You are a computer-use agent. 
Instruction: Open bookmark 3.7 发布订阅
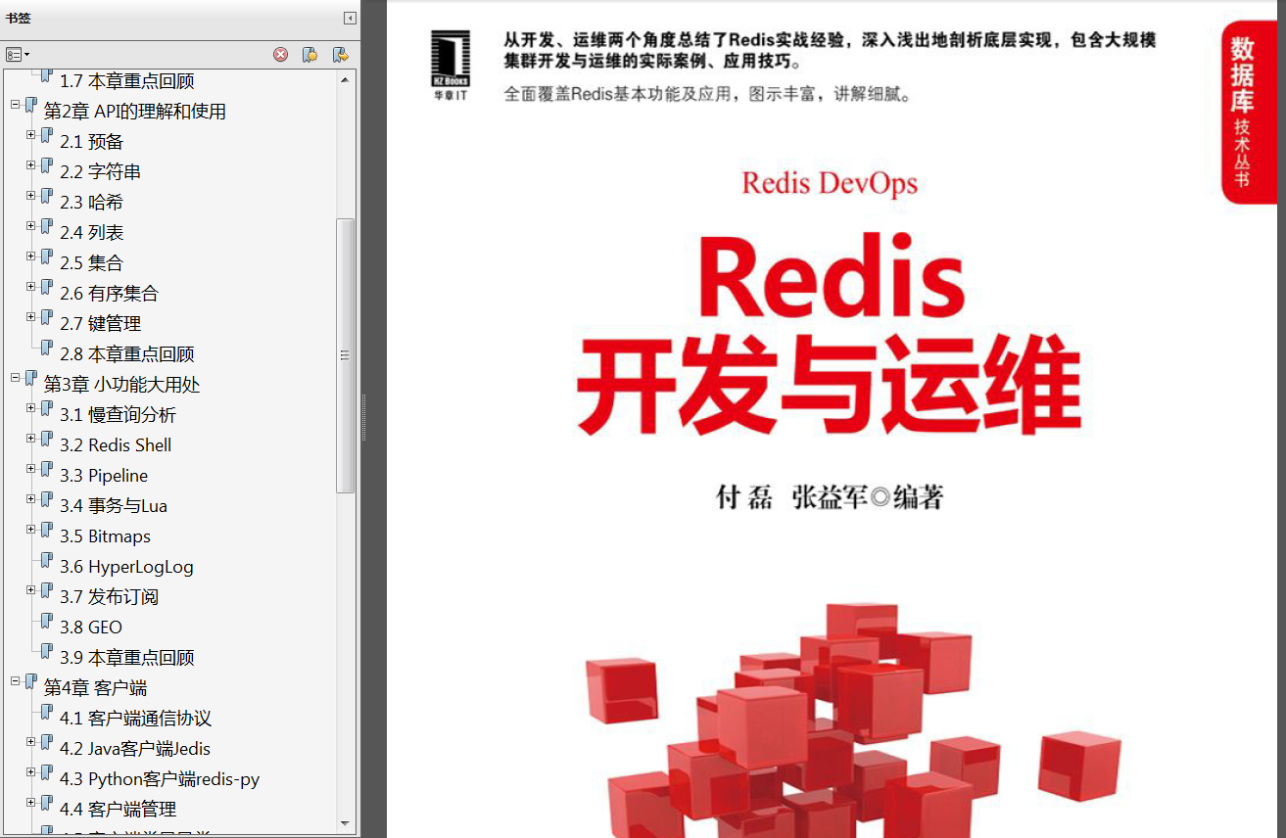[x=109, y=597]
